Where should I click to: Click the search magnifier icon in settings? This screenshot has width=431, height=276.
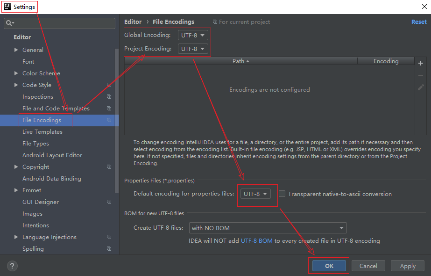[10, 23]
